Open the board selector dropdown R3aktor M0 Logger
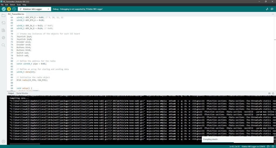This screenshot has width=276, height=148. pyautogui.click(x=34, y=9)
